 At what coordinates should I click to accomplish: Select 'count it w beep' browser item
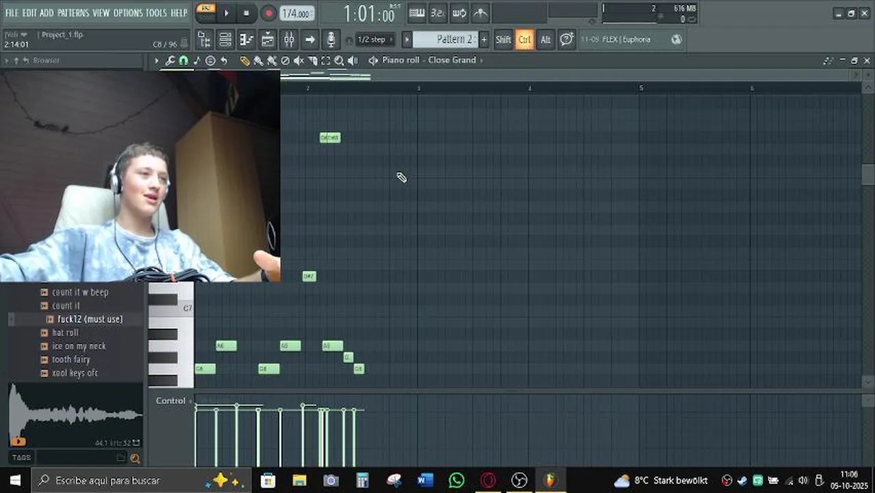tap(80, 292)
